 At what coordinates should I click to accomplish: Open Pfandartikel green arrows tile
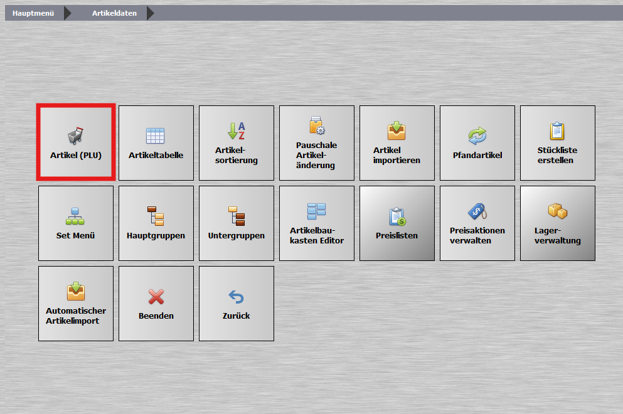pos(477,143)
